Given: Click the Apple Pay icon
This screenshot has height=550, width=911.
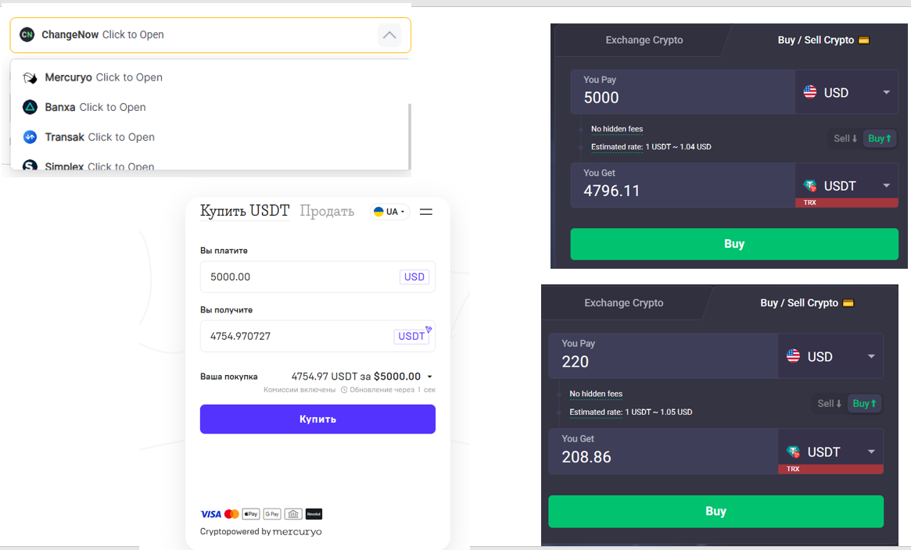Looking at the screenshot, I should [251, 514].
